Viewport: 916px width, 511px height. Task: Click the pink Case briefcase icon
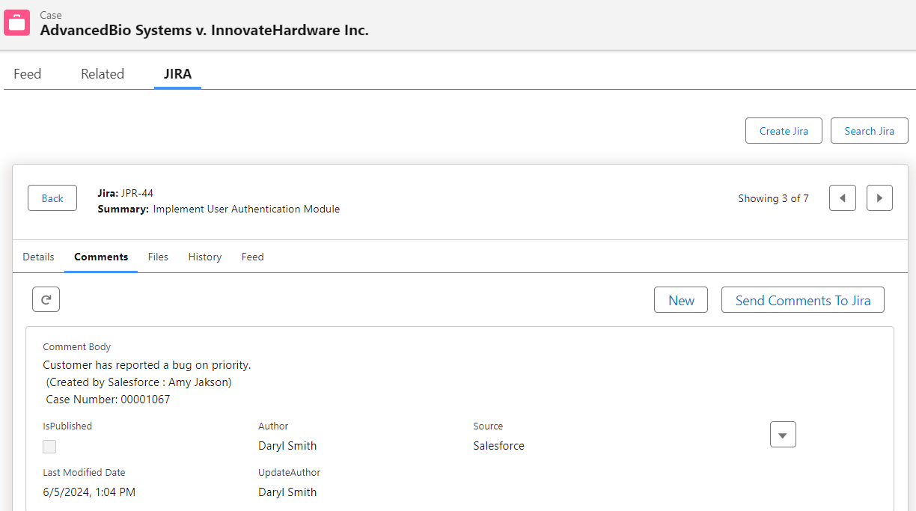coord(17,22)
